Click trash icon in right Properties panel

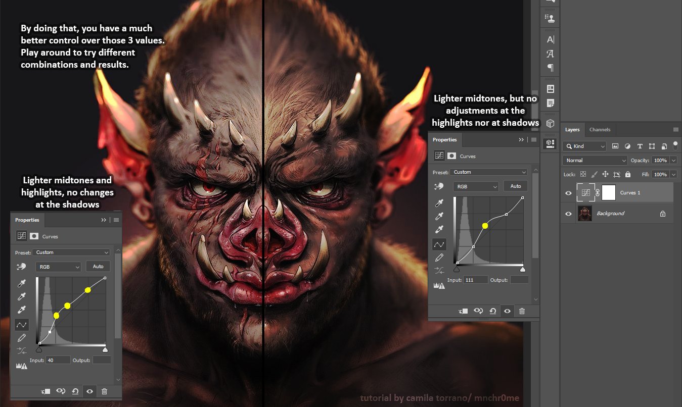[522, 311]
